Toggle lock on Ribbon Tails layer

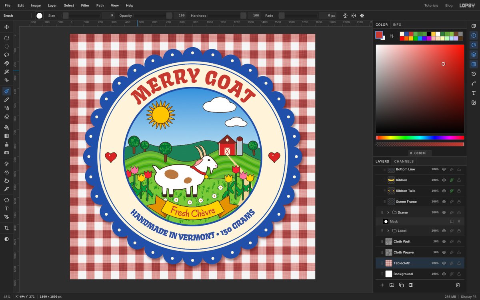tap(459, 191)
